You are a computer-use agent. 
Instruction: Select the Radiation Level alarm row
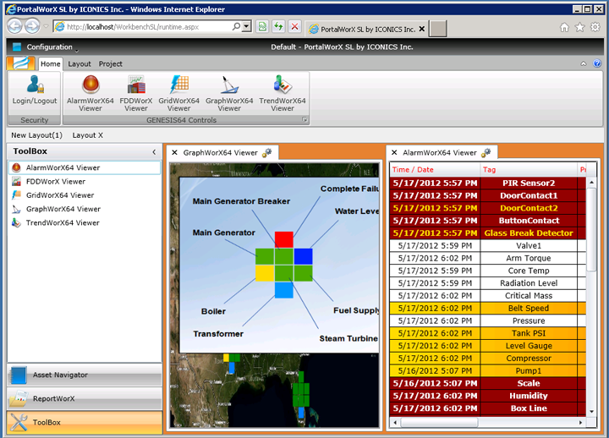click(487, 283)
